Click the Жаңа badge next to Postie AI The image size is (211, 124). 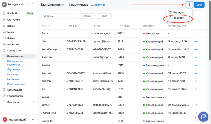tap(30, 13)
